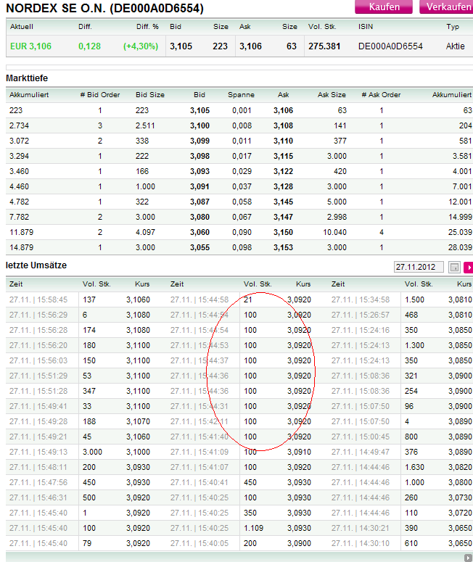Click trade at 15:47:56 with volume 450
The height and width of the screenshot is (562, 473).
click(38, 482)
